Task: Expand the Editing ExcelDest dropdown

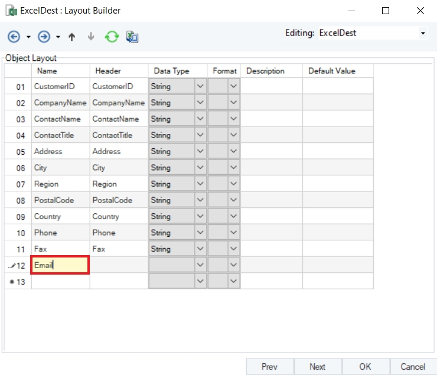Action: click(x=423, y=33)
